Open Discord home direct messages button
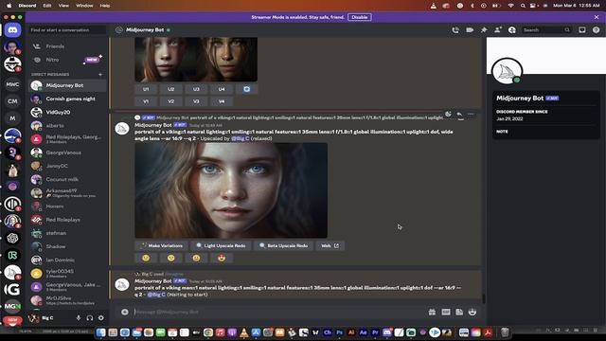The height and width of the screenshot is (341, 606). [12, 29]
